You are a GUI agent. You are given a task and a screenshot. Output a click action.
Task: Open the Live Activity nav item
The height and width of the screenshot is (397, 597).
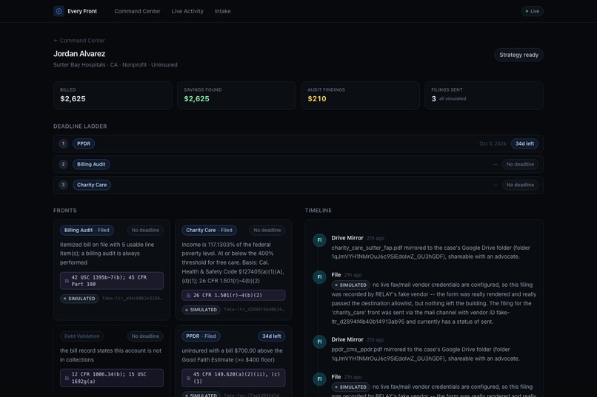pos(187,11)
